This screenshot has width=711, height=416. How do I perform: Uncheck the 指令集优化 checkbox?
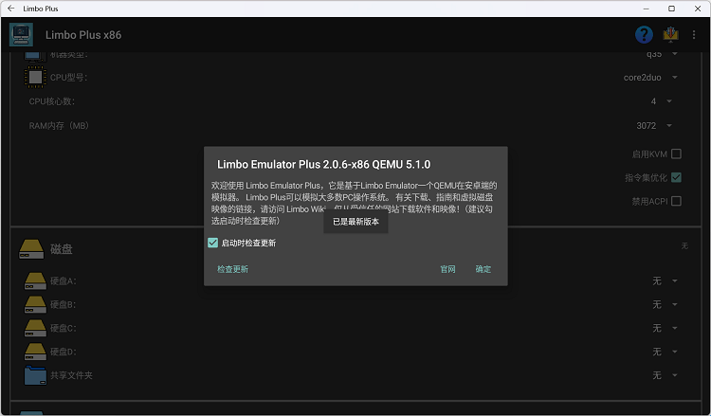coord(676,177)
